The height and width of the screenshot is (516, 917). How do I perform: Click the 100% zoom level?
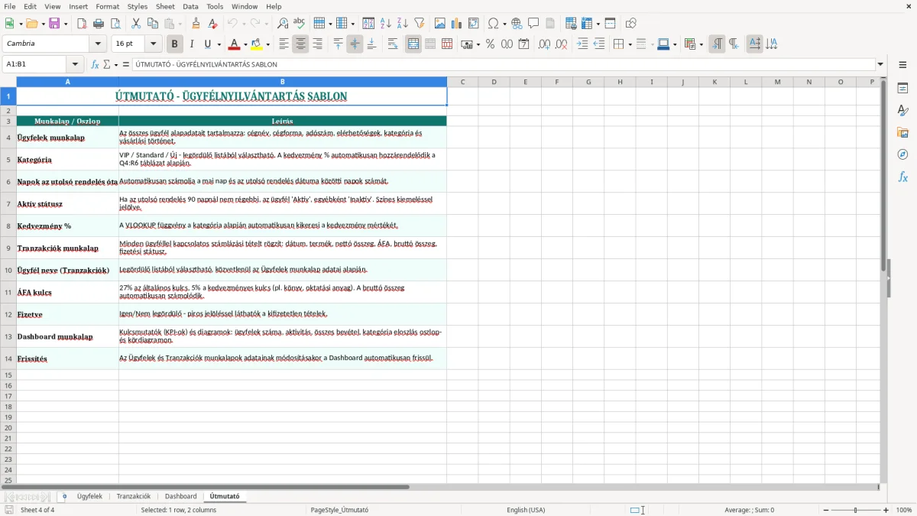[904, 510]
